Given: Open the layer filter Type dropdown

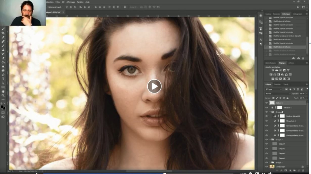Looking at the screenshot, I should pos(273,89).
